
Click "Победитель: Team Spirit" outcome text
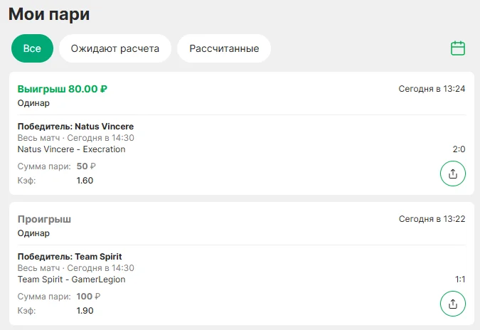pos(59,257)
